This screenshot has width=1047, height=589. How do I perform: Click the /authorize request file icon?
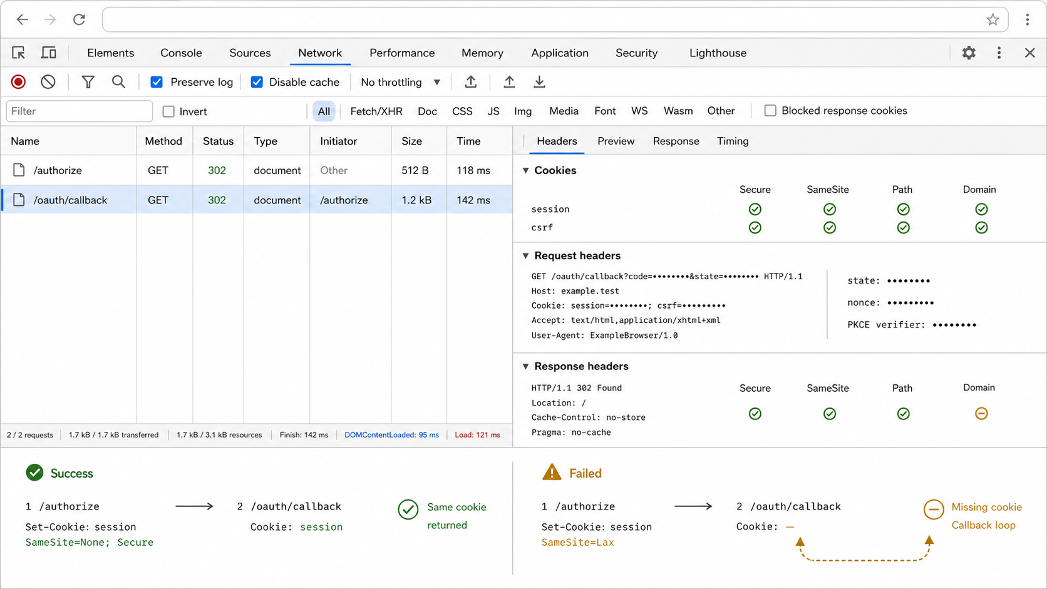(x=19, y=170)
